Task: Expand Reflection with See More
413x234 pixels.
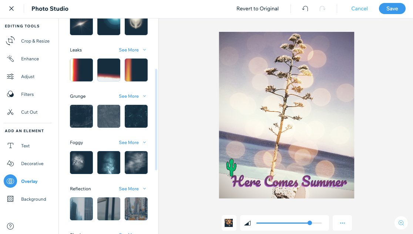Action: click(129, 189)
